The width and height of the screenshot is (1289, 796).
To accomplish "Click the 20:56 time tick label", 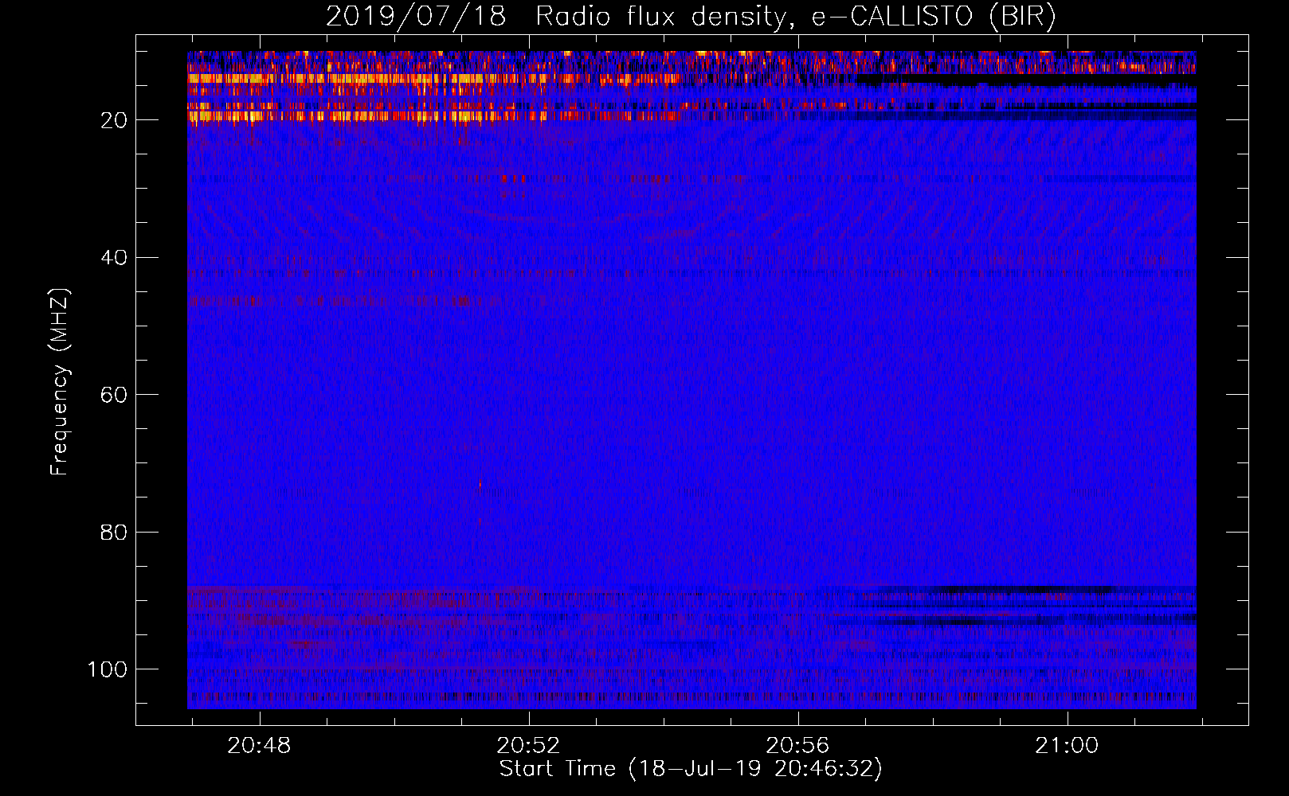I will point(797,746).
